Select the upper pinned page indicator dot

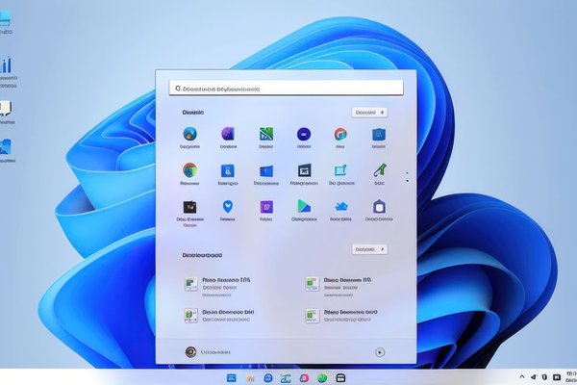(x=407, y=172)
